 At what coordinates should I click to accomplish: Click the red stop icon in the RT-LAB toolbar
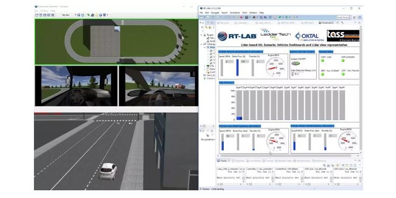[x=241, y=17]
